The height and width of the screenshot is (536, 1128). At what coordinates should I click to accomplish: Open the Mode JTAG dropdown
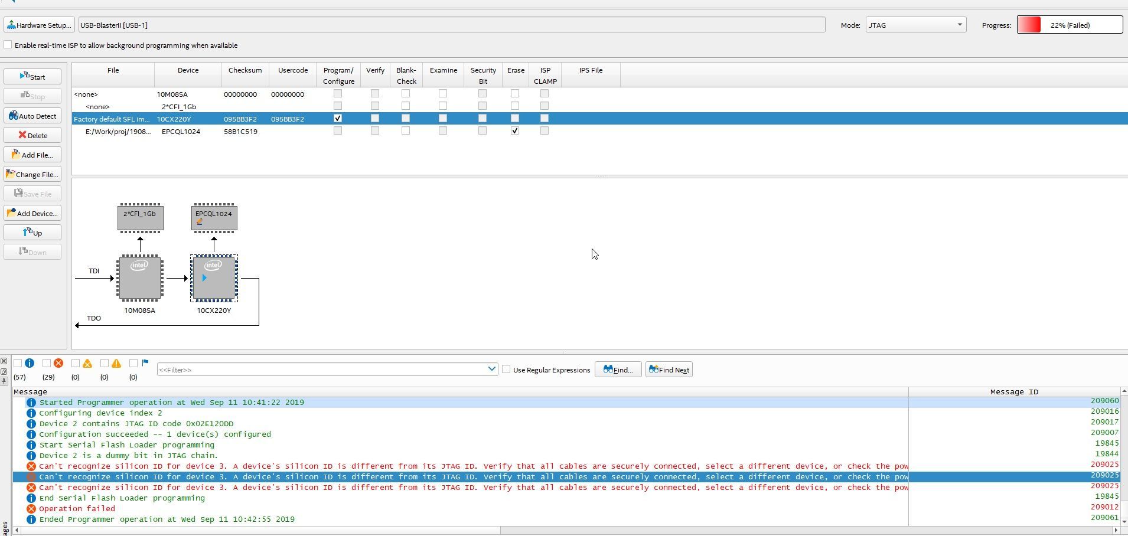click(916, 25)
